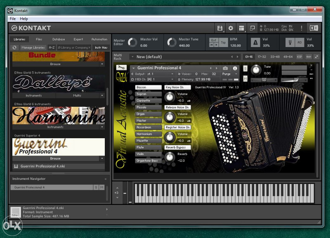
Task: Toggle Register Noise On
Action: [178, 127]
